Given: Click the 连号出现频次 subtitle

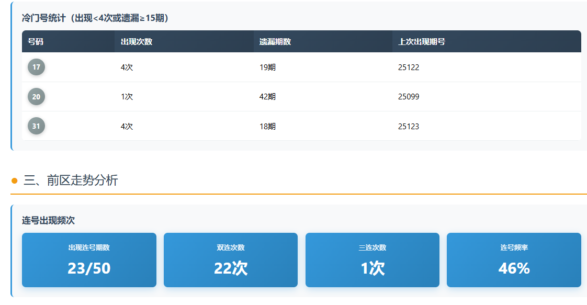Looking at the screenshot, I should [x=48, y=220].
